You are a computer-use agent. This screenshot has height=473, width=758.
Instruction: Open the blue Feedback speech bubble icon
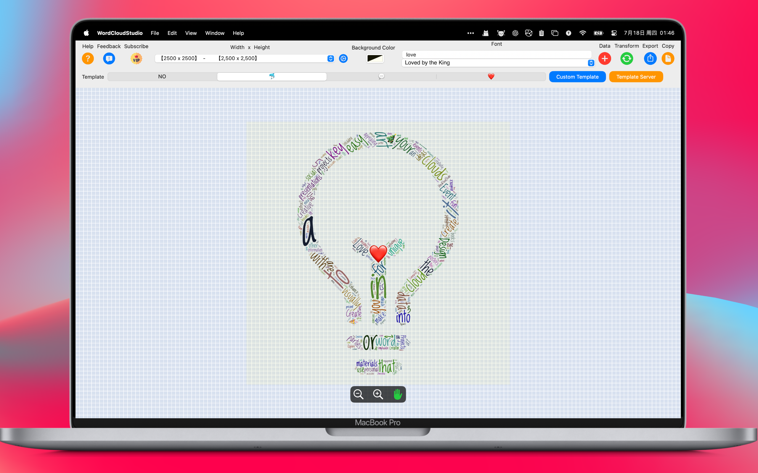click(x=109, y=59)
